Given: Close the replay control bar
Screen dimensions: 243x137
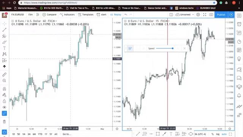Looking at the screenshot, I should click(x=185, y=48).
